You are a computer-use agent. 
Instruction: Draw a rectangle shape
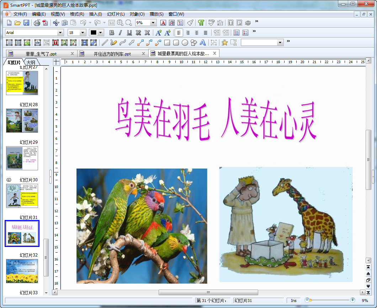click(x=167, y=43)
